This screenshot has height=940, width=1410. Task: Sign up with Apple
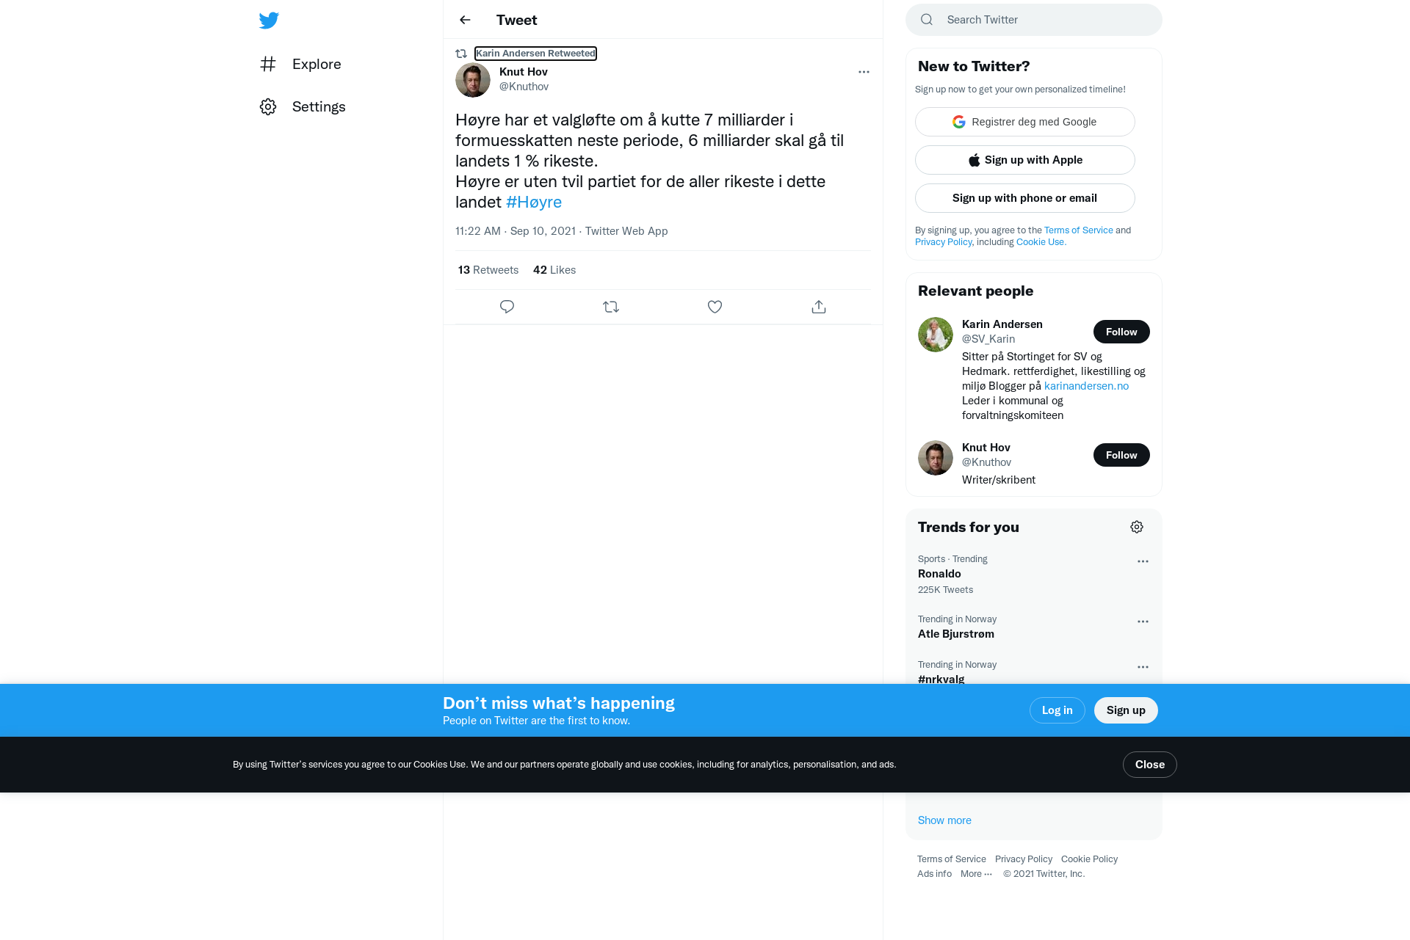(x=1025, y=160)
